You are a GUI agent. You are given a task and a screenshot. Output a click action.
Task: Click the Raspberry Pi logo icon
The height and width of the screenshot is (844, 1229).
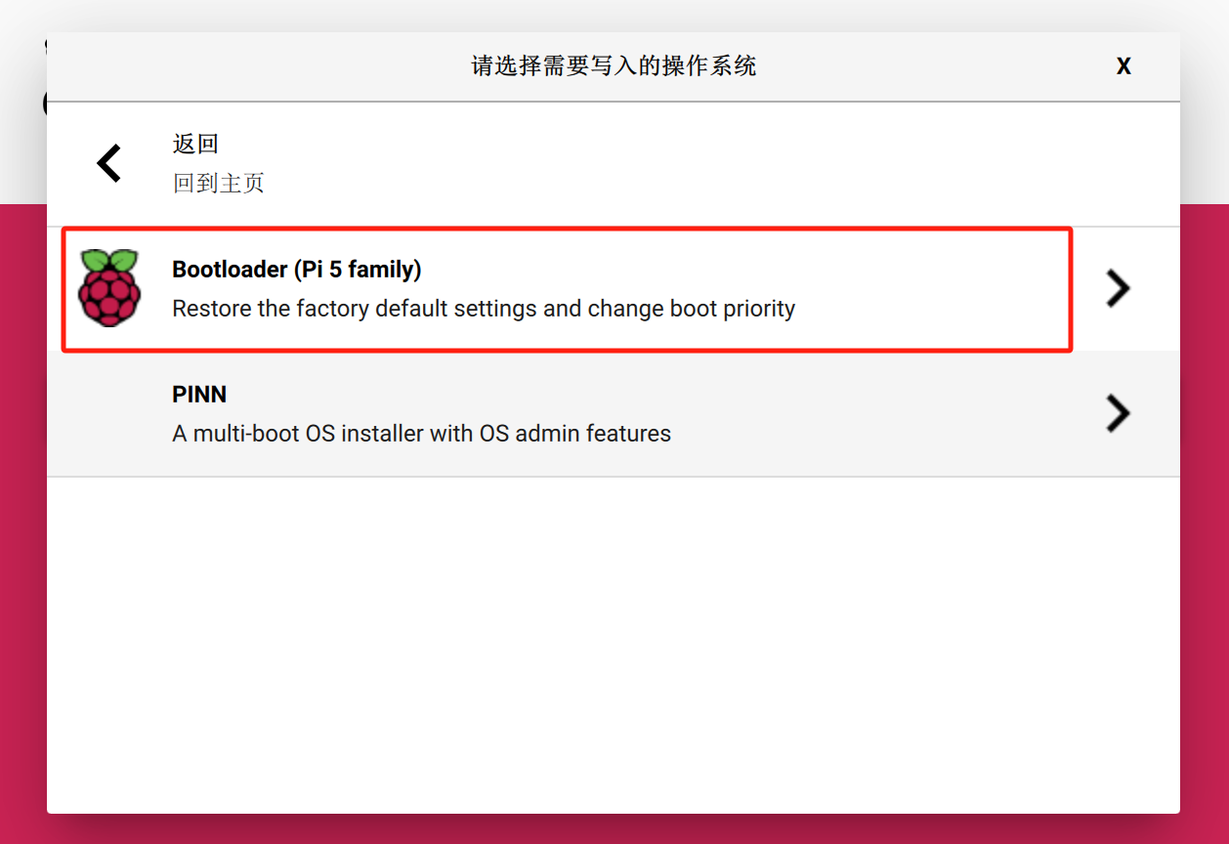pyautogui.click(x=109, y=287)
